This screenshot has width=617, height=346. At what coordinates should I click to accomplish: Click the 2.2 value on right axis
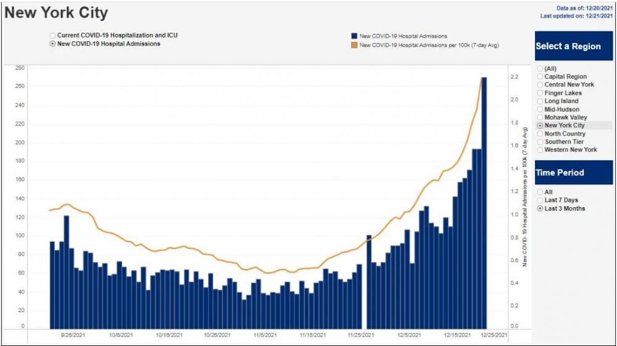(x=515, y=77)
